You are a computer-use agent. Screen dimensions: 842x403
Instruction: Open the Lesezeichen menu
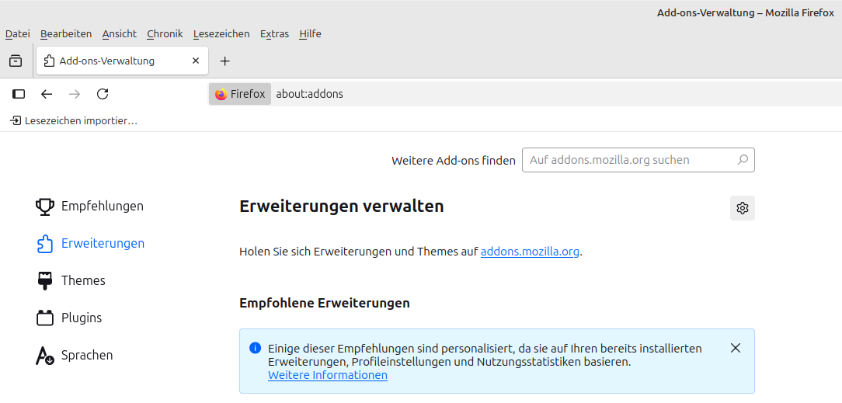coord(221,34)
